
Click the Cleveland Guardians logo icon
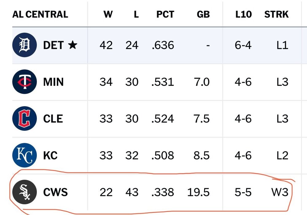[x=24, y=119]
